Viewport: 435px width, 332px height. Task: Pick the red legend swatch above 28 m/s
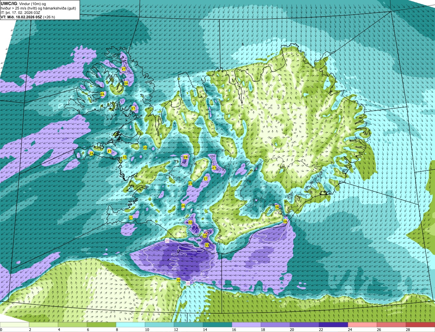420,325
